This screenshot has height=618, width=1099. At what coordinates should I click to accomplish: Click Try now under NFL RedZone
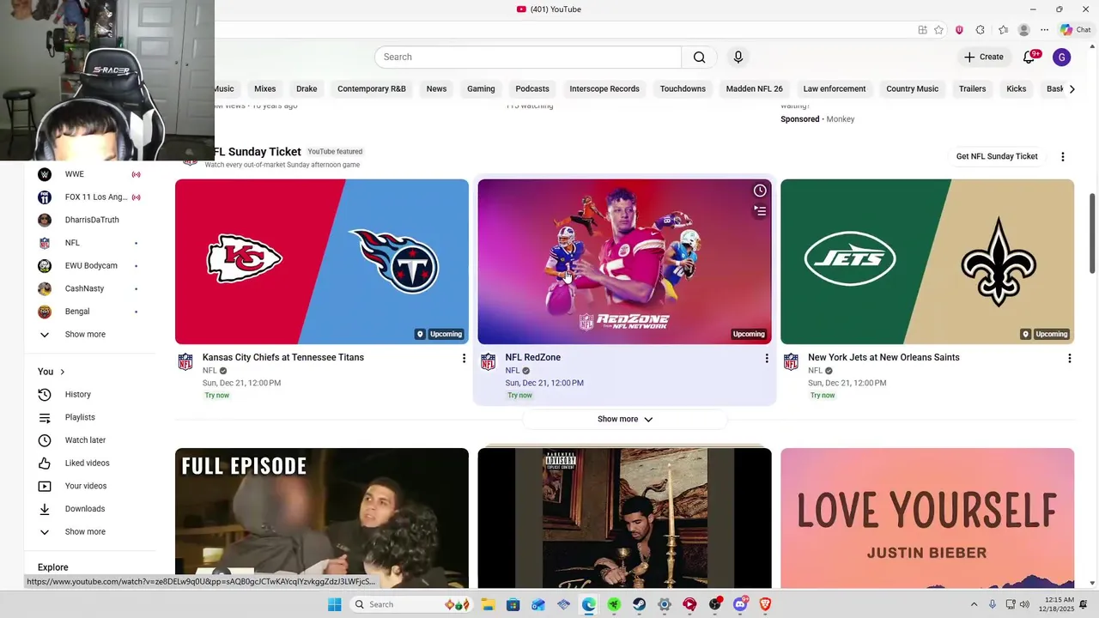(x=519, y=396)
